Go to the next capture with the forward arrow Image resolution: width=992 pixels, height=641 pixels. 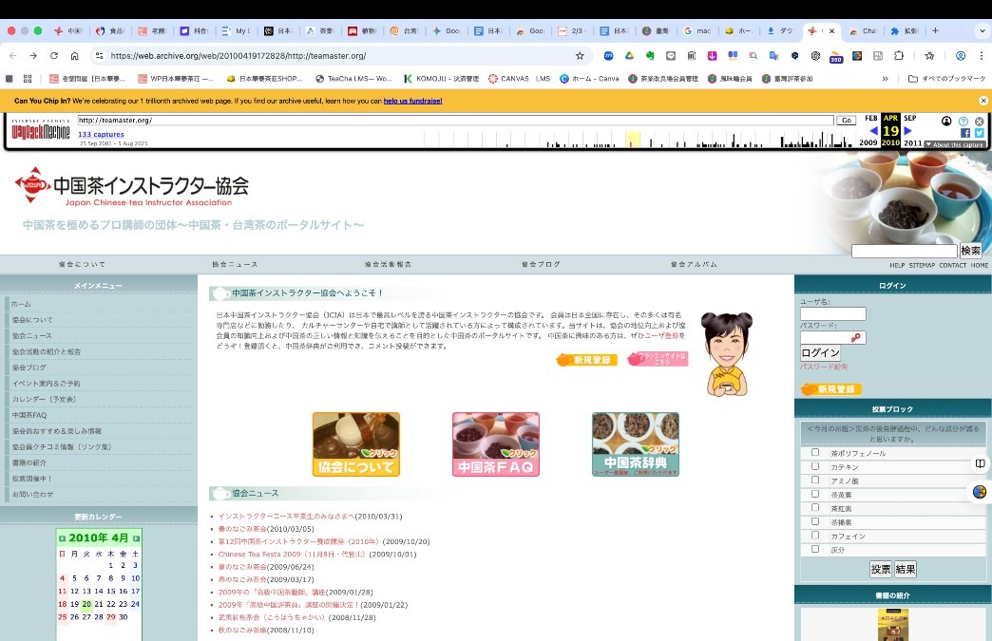[x=906, y=131]
